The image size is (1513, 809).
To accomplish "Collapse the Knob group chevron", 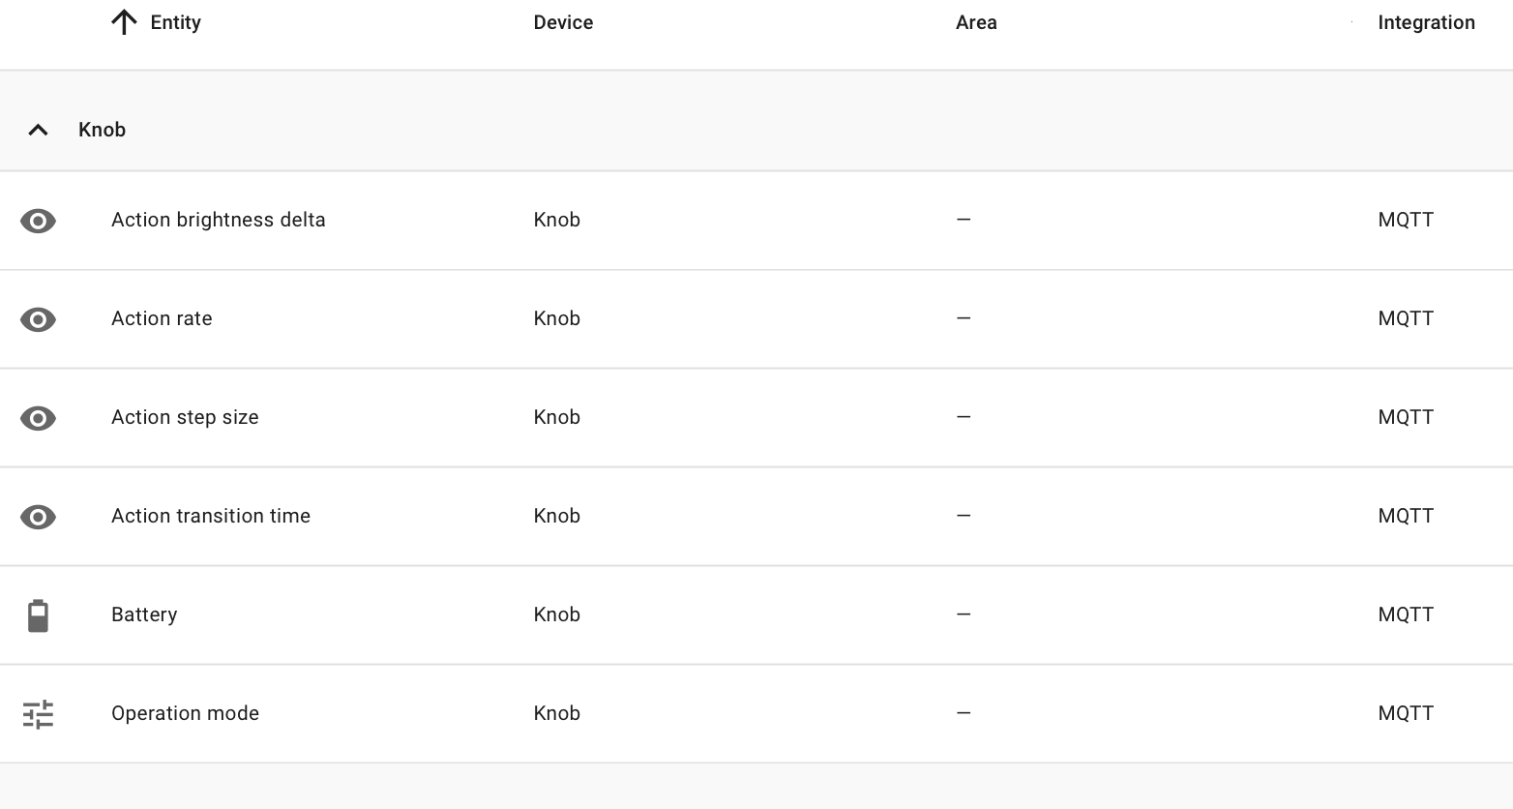I will pos(38,130).
